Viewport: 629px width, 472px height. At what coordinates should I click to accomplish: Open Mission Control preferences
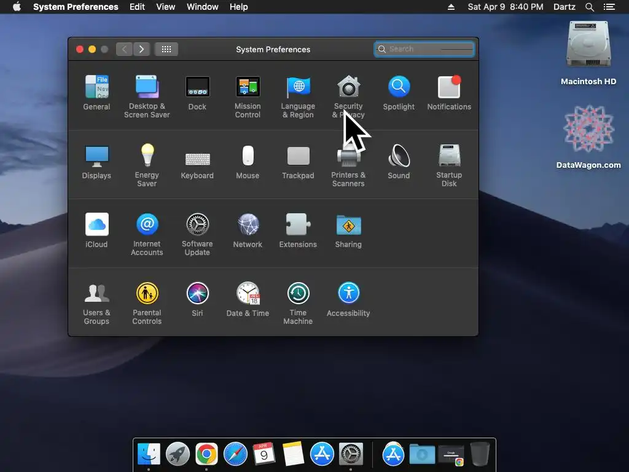pyautogui.click(x=248, y=96)
